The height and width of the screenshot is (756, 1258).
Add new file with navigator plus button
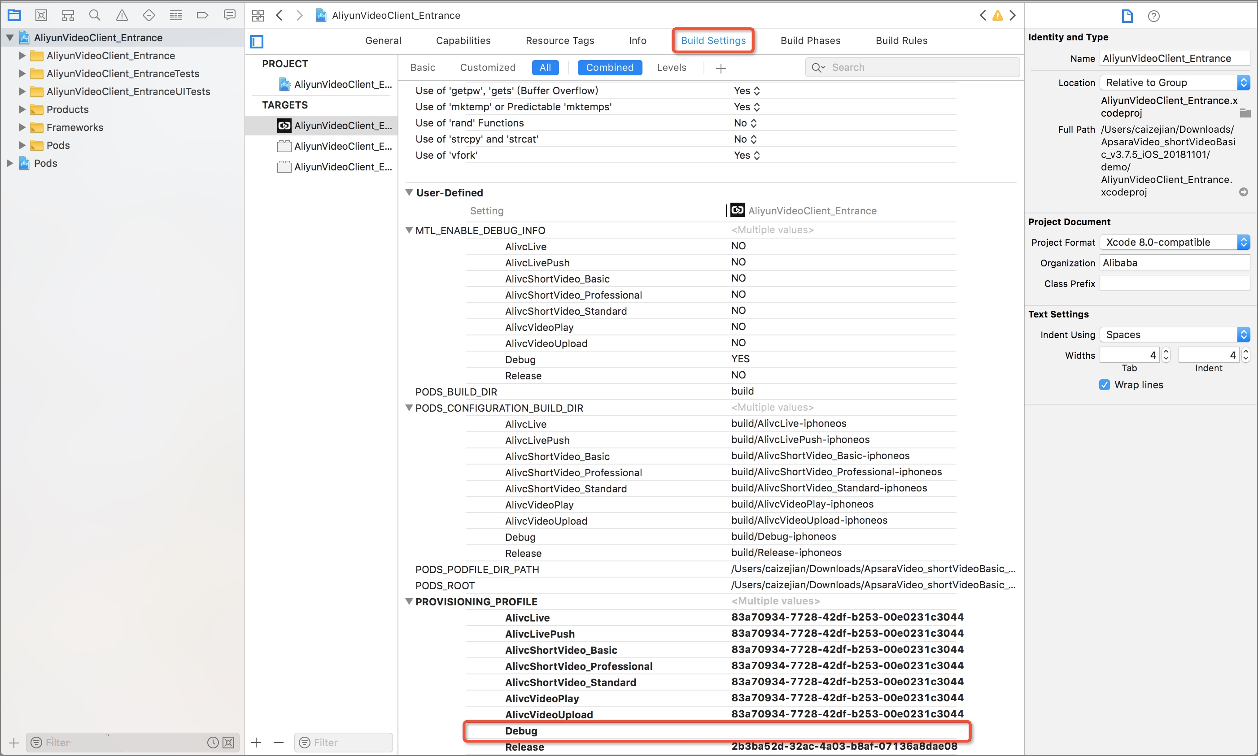pyautogui.click(x=14, y=742)
